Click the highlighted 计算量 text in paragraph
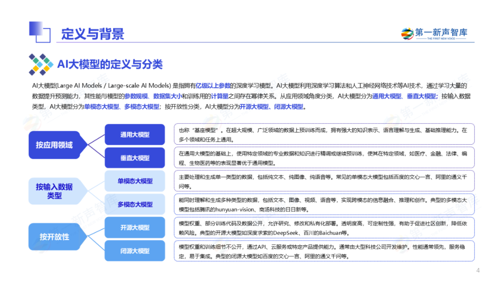 tap(218, 96)
